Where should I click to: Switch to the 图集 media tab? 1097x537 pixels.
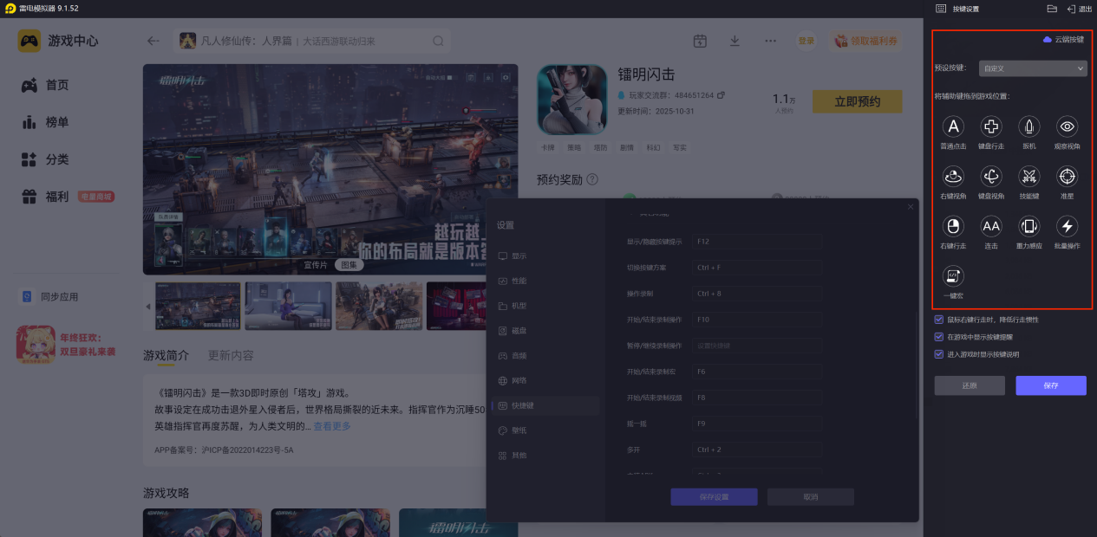tap(348, 265)
